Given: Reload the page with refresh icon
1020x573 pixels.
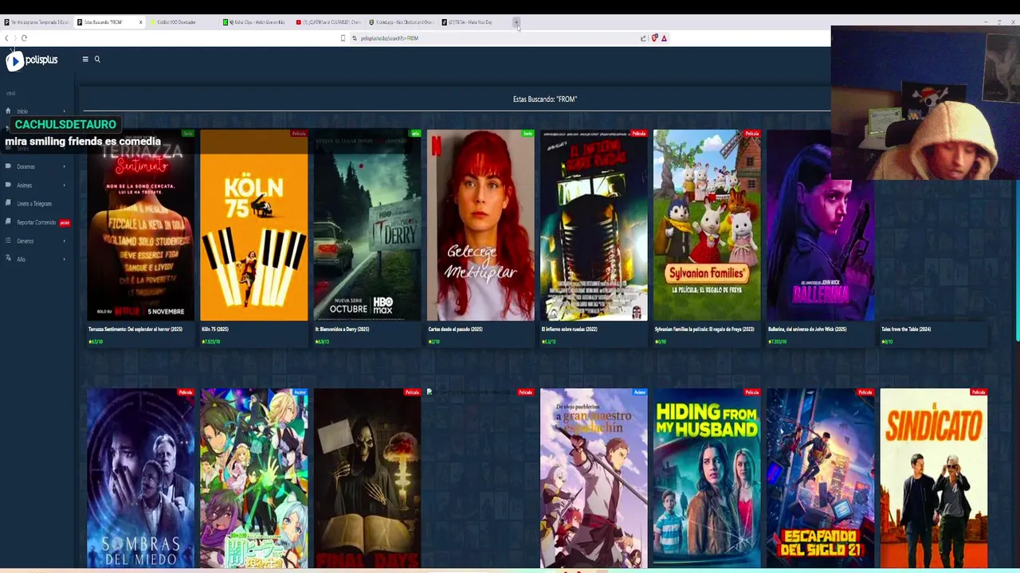Looking at the screenshot, I should pyautogui.click(x=24, y=38).
